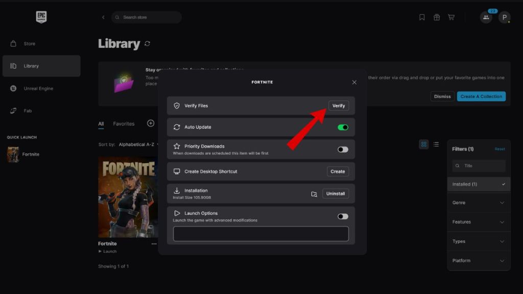
Task: Expand the Genre filter
Action: pos(479,203)
